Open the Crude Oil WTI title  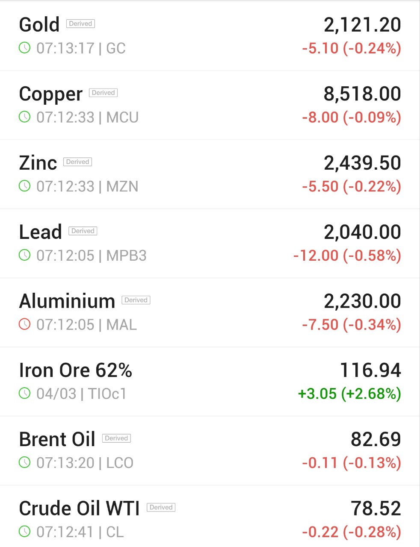[80, 509]
